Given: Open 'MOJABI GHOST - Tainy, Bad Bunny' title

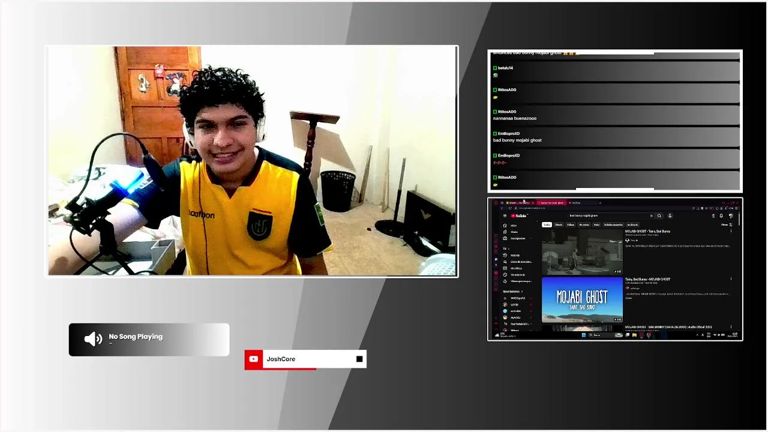Looking at the screenshot, I should pyautogui.click(x=648, y=231).
